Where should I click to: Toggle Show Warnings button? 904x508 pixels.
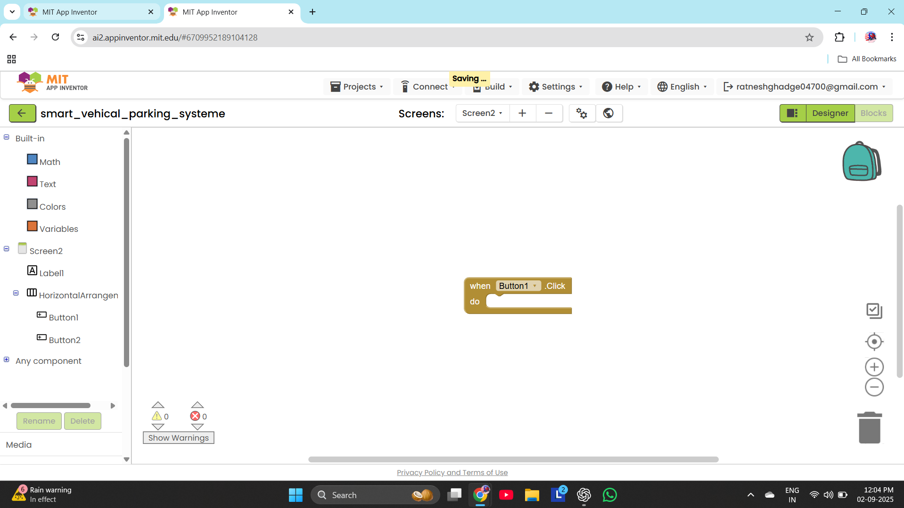(178, 438)
